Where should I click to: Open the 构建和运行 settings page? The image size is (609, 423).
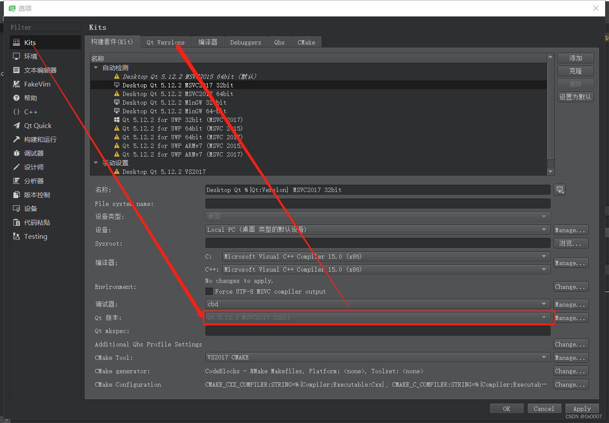41,139
